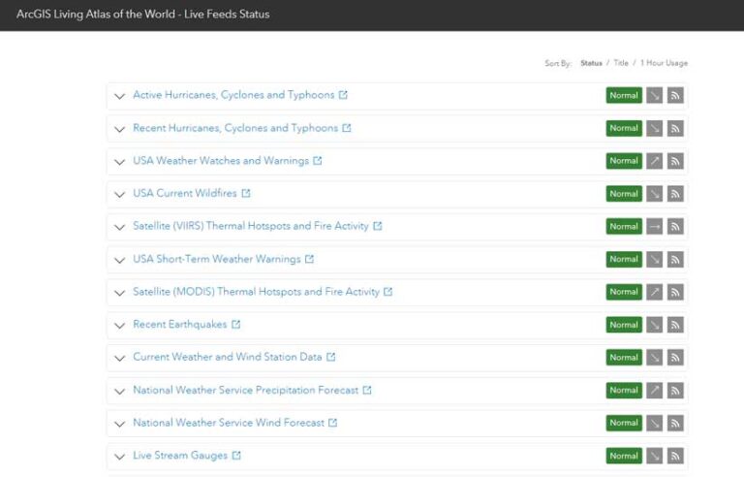Screen dimensions: 744x477
Task: Sort the feeds list by Title
Action: (x=621, y=63)
